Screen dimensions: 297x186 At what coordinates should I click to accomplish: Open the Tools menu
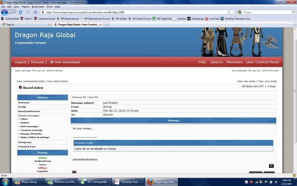coord(49,6)
